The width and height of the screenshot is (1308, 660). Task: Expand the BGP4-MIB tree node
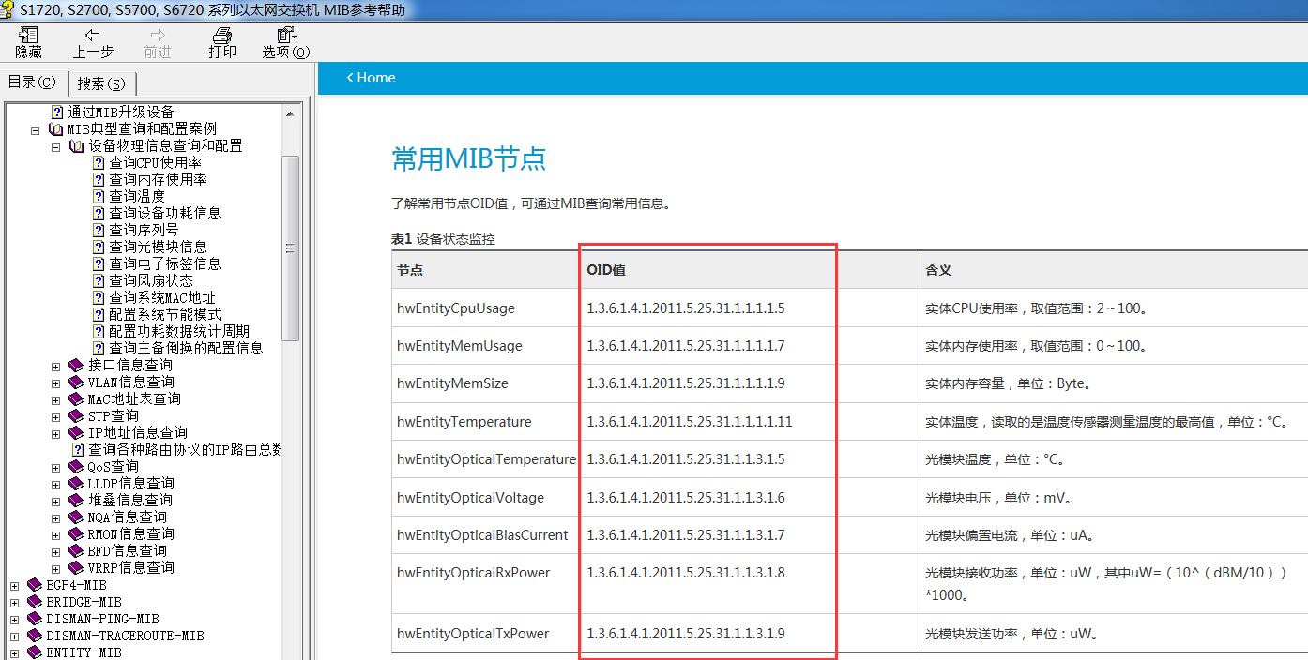click(x=14, y=584)
